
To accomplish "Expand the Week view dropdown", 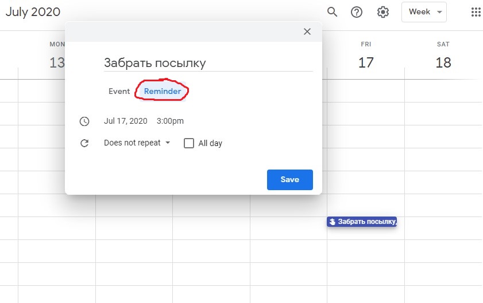I will point(424,12).
